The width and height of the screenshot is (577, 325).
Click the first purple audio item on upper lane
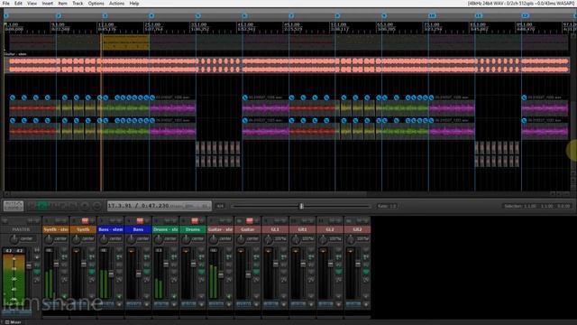172,108
